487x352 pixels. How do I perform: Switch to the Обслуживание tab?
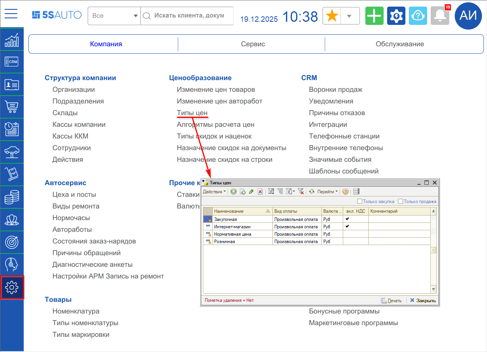(400, 44)
